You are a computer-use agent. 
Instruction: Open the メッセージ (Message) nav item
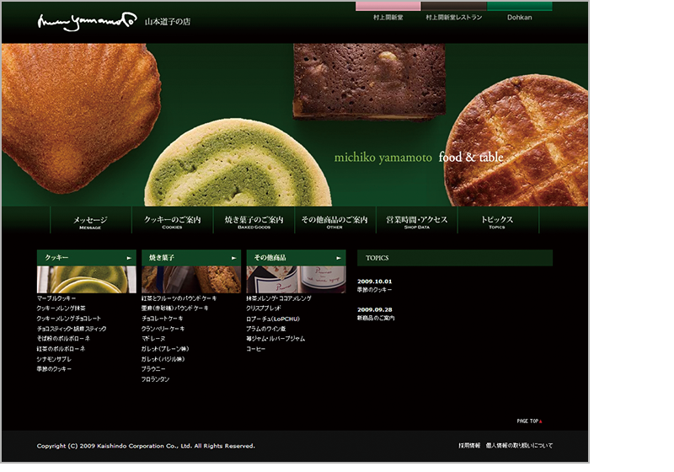91,221
